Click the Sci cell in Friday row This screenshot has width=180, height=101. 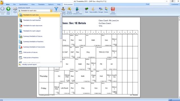tap(106, 88)
